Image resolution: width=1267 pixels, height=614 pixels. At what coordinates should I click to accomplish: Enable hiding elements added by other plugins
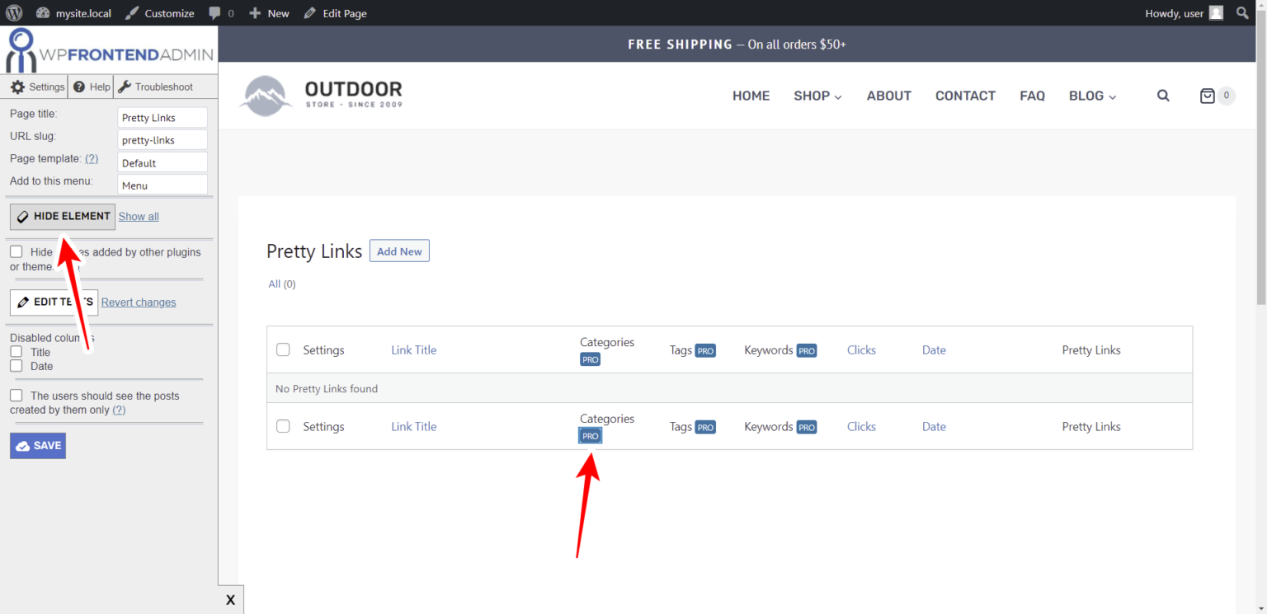click(x=16, y=251)
